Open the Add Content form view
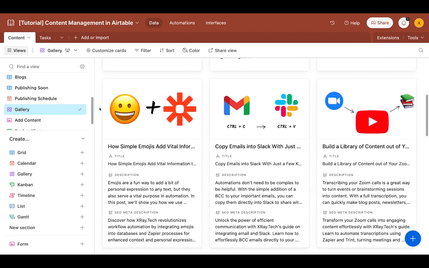Viewport: 429px width, 268px height. 45,120
